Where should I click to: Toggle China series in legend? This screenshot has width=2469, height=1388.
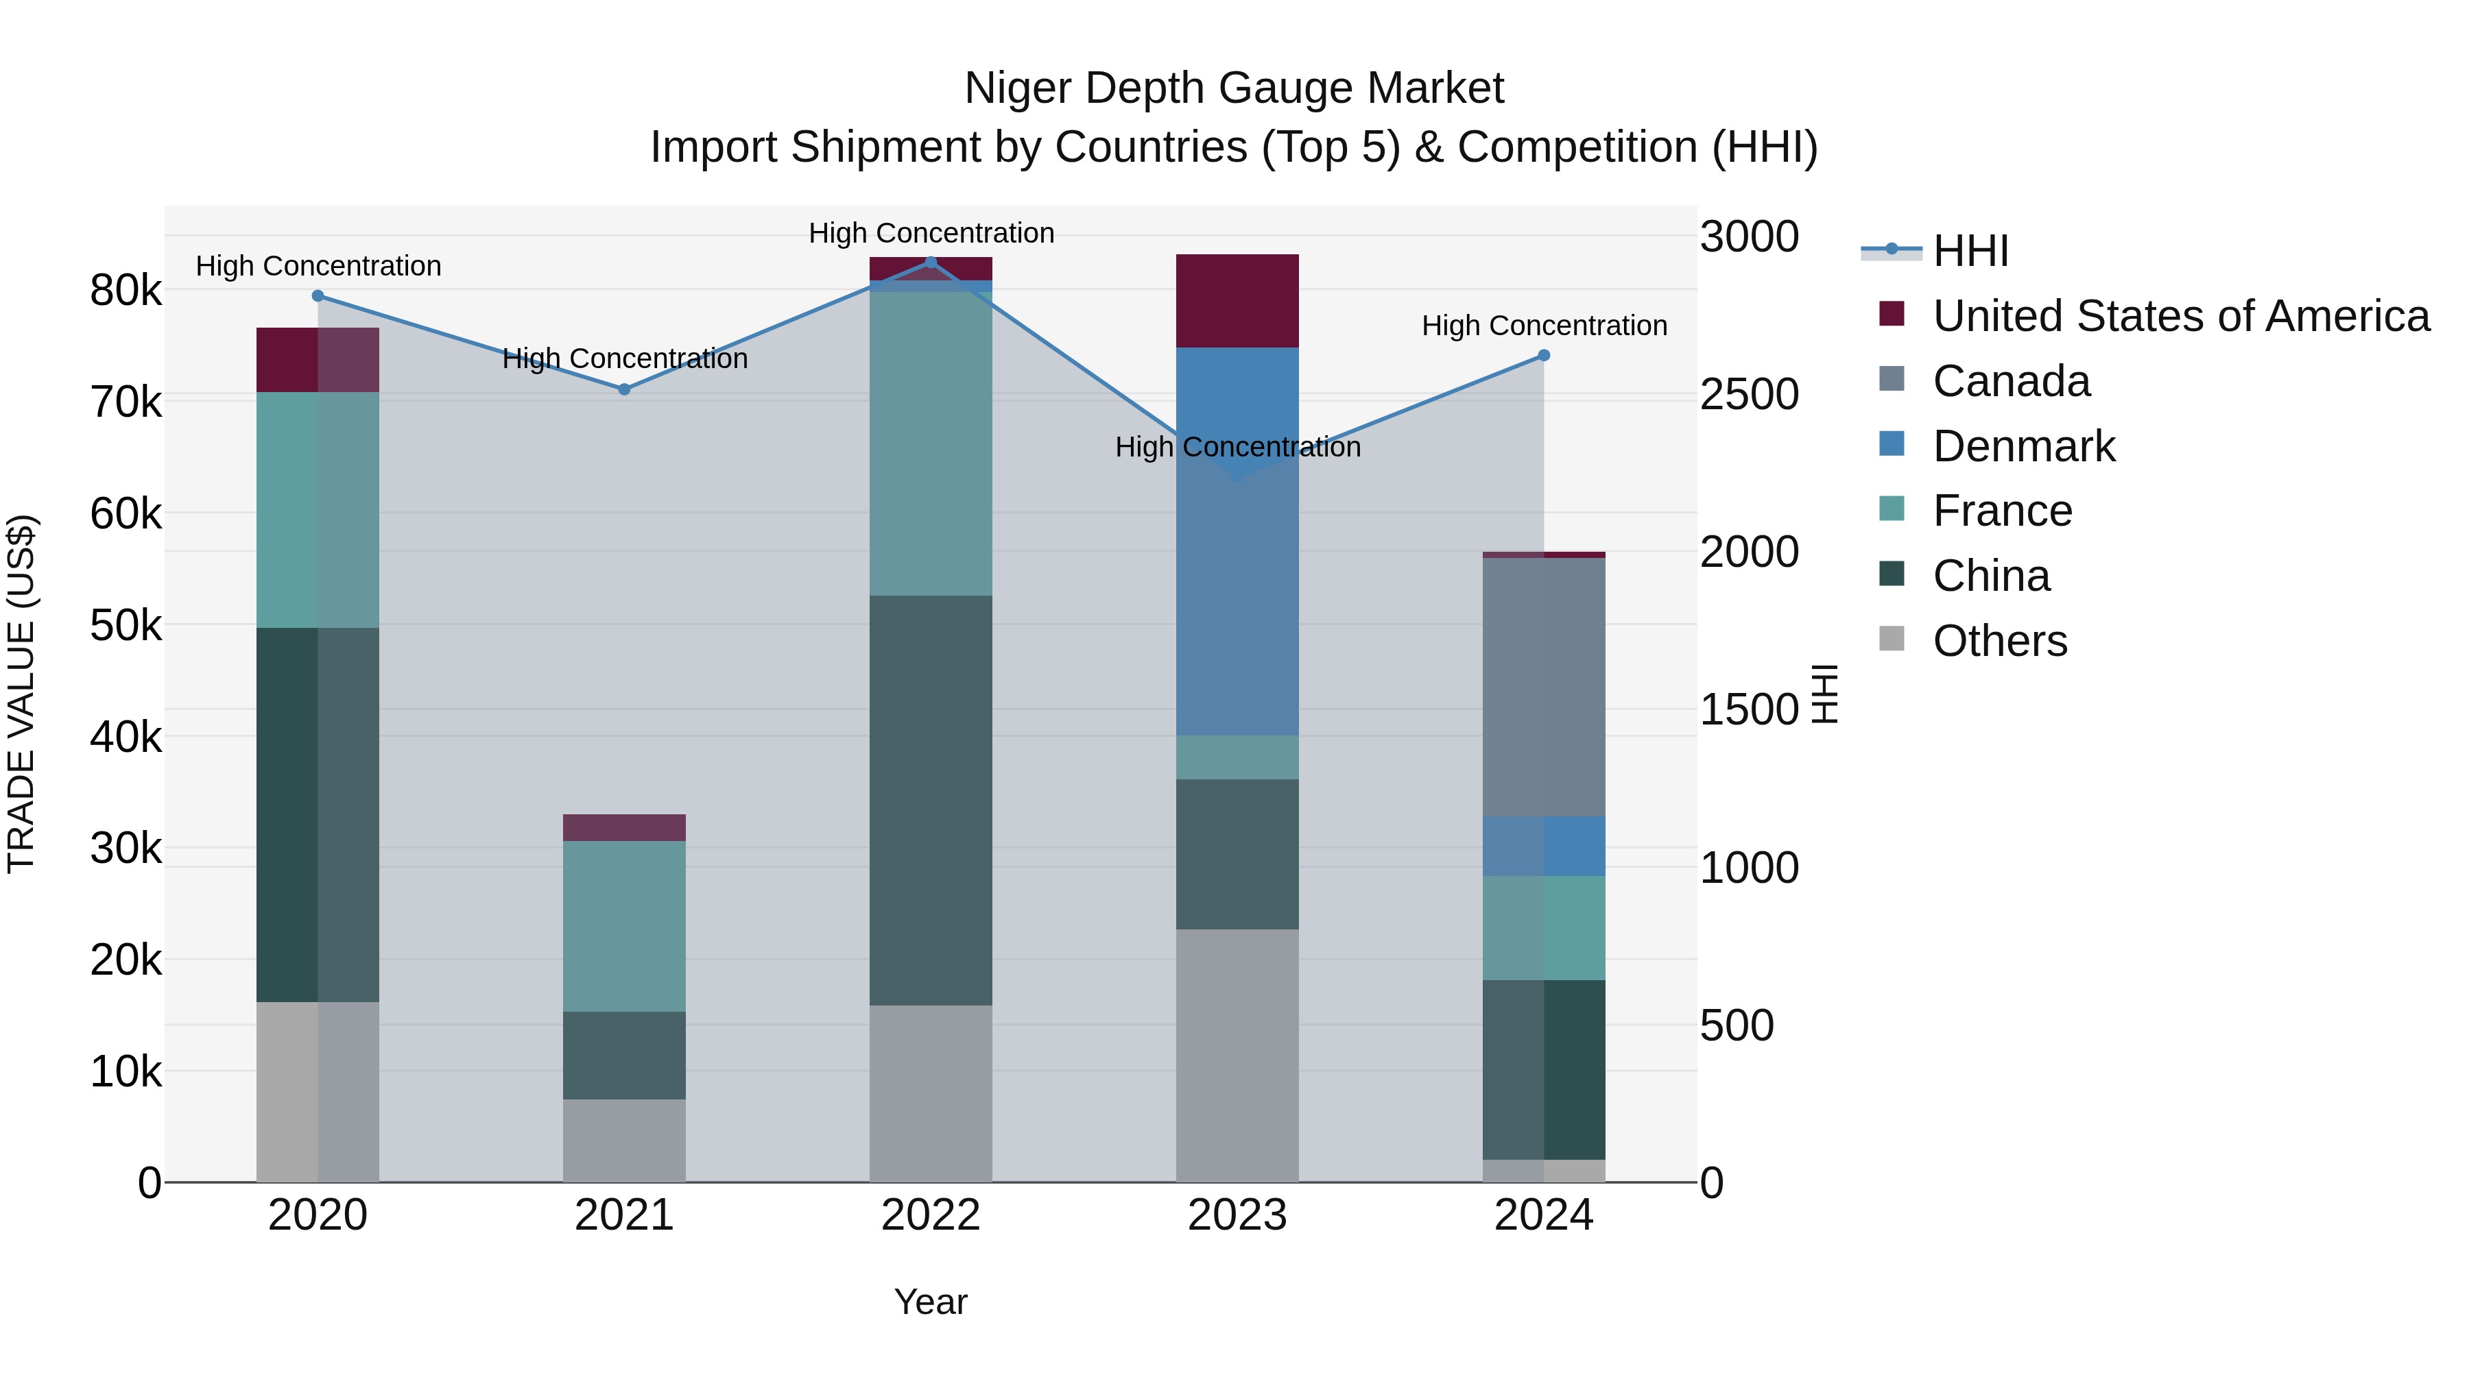(1964, 575)
